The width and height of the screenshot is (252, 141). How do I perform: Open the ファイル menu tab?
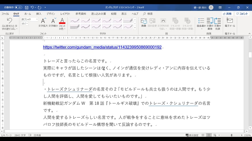(5, 14)
